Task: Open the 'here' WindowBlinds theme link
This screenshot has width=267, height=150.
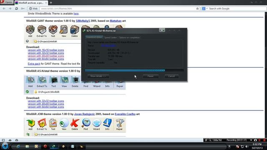Action: coord(76,14)
